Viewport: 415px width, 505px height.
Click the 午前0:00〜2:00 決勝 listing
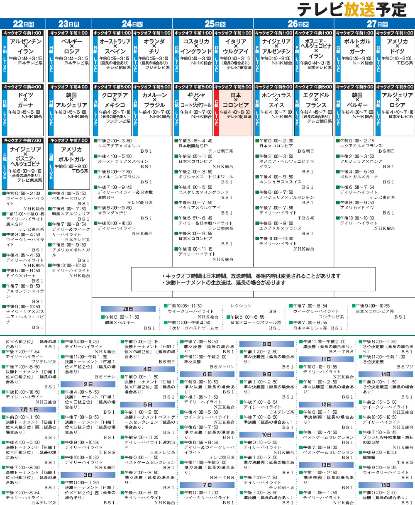pyautogui.click(x=386, y=497)
